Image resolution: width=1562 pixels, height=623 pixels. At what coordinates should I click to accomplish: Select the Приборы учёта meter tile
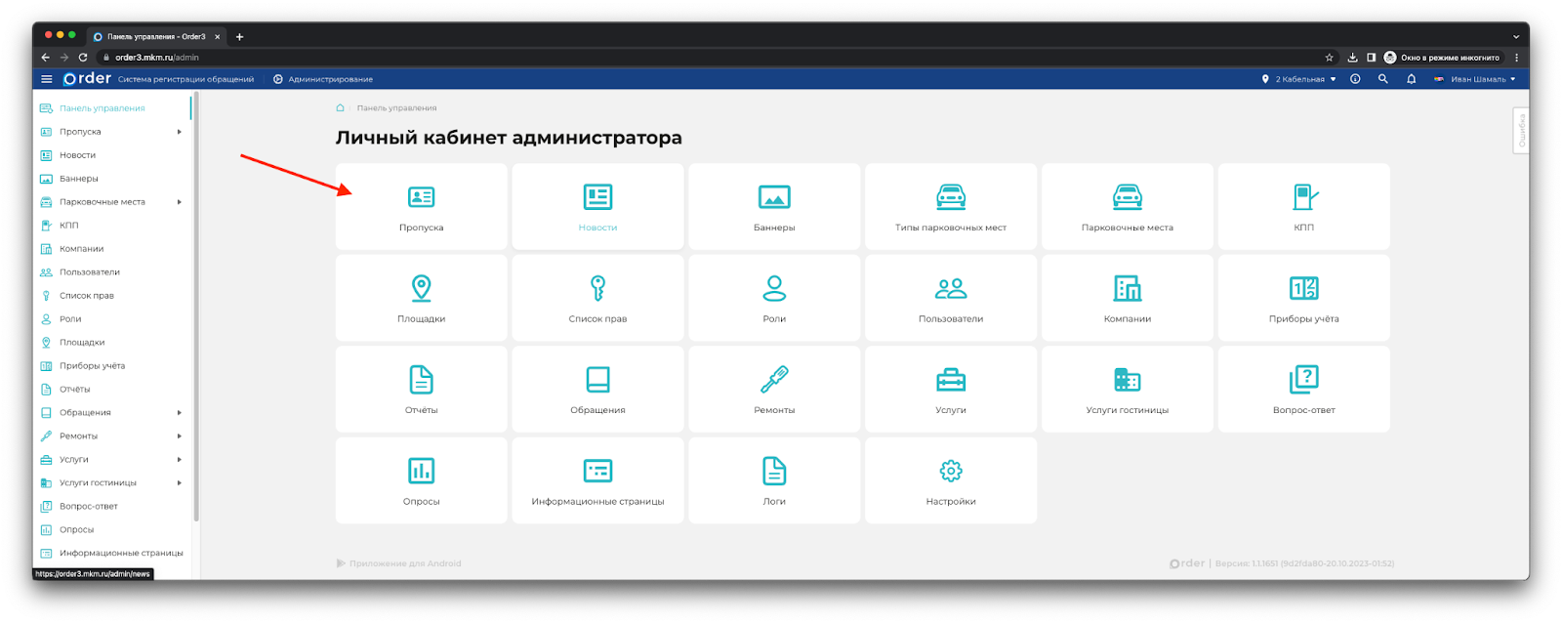click(x=1303, y=298)
